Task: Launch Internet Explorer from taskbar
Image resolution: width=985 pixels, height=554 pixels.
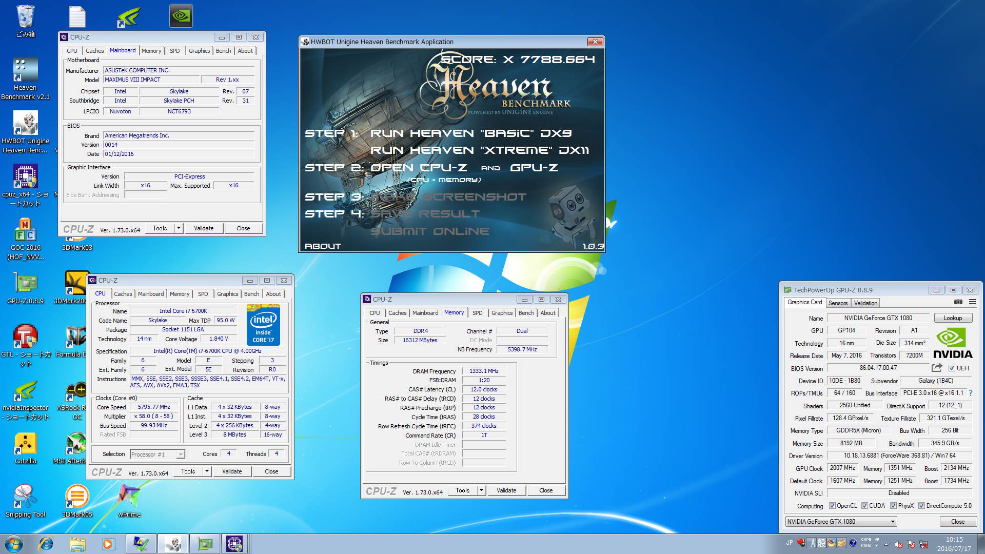Action: pyautogui.click(x=46, y=544)
